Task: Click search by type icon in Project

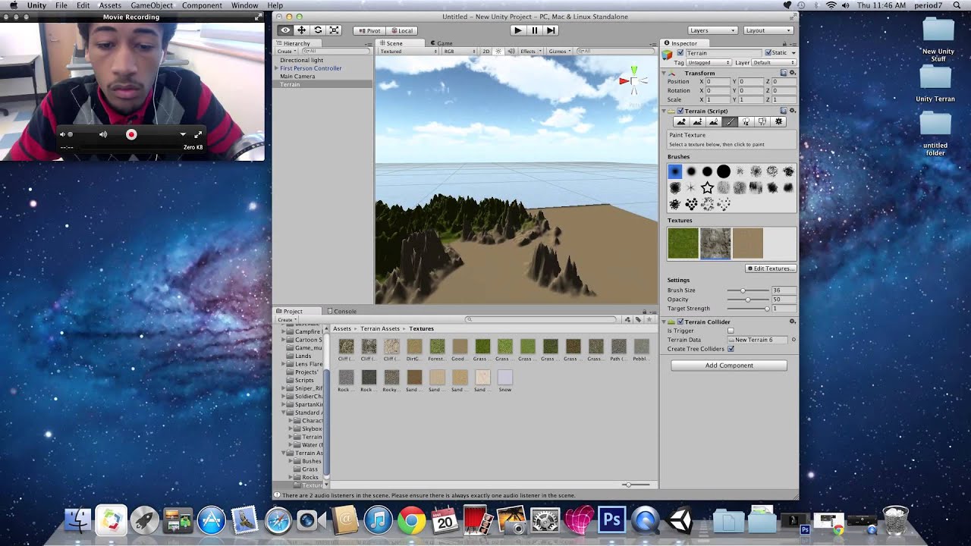Action: (x=627, y=320)
